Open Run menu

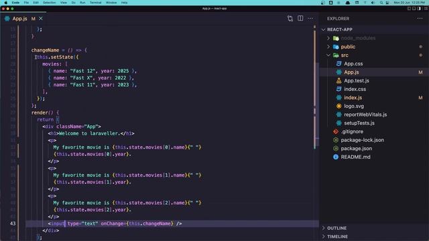[82, 3]
